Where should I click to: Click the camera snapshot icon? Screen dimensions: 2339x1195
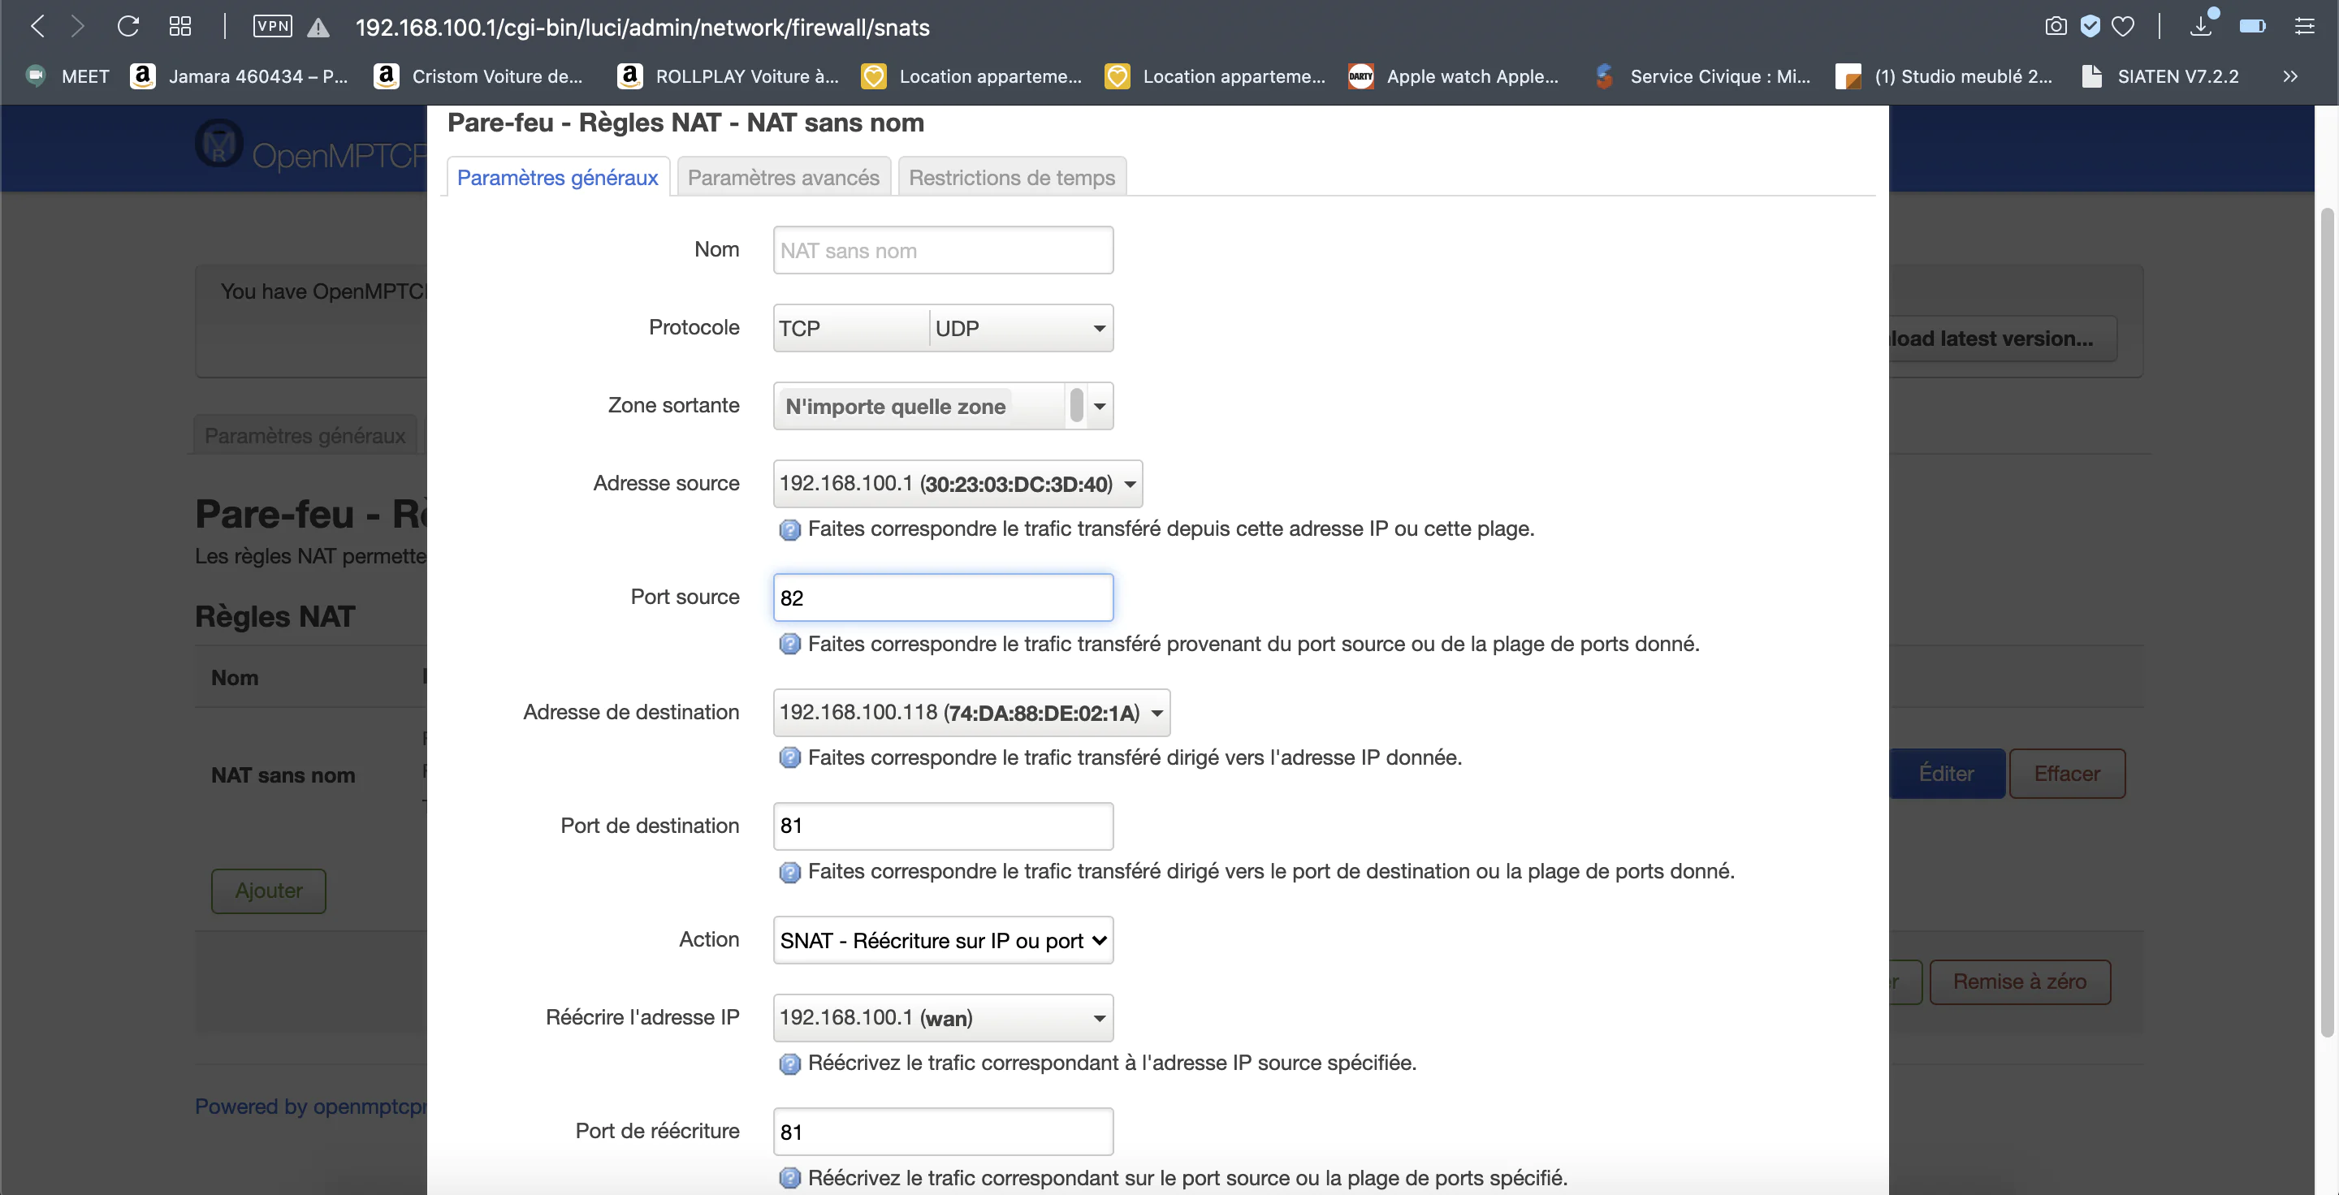click(x=2055, y=26)
